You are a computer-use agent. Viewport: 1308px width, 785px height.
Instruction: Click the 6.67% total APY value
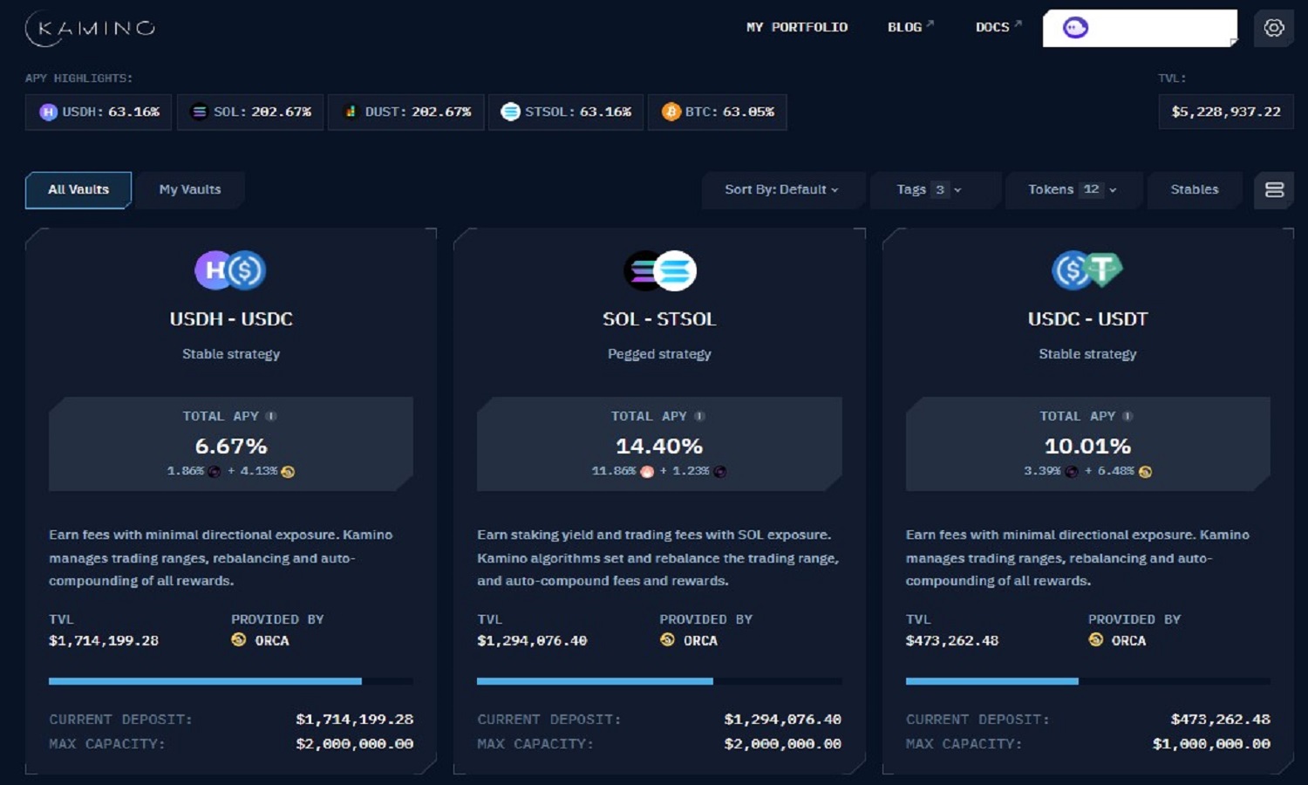coord(231,446)
